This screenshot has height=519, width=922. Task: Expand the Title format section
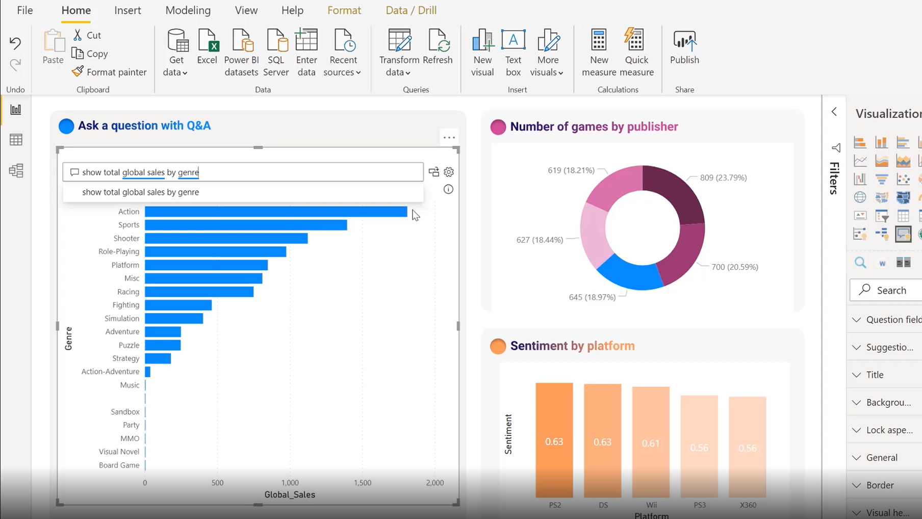(x=875, y=375)
